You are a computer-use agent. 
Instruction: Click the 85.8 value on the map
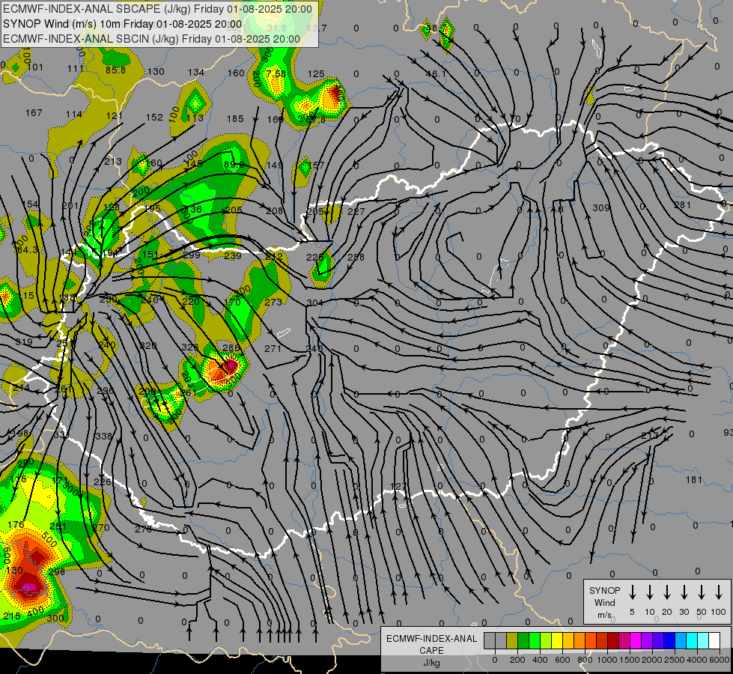(x=115, y=70)
